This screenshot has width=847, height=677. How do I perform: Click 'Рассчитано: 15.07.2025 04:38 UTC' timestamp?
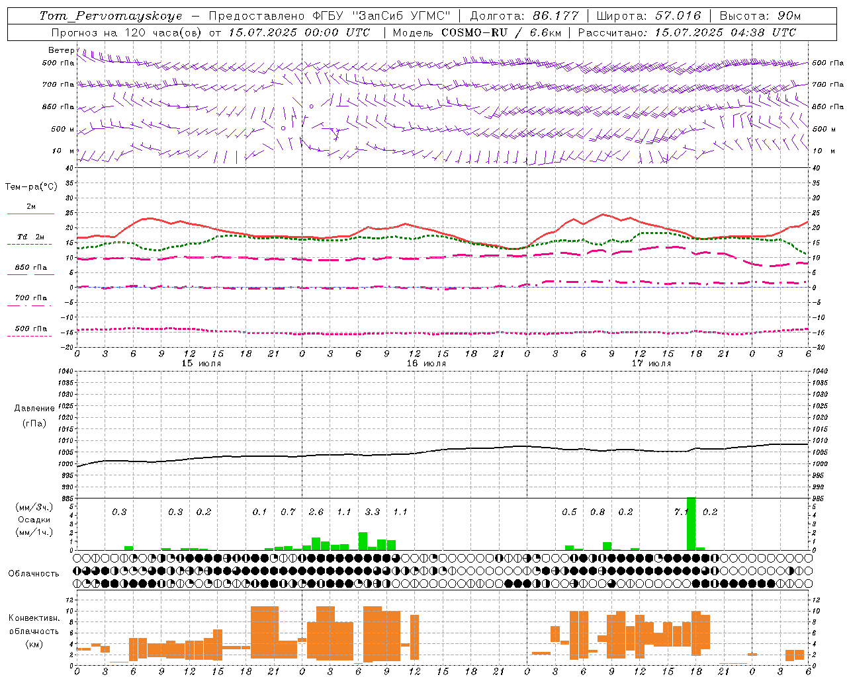coord(687,32)
